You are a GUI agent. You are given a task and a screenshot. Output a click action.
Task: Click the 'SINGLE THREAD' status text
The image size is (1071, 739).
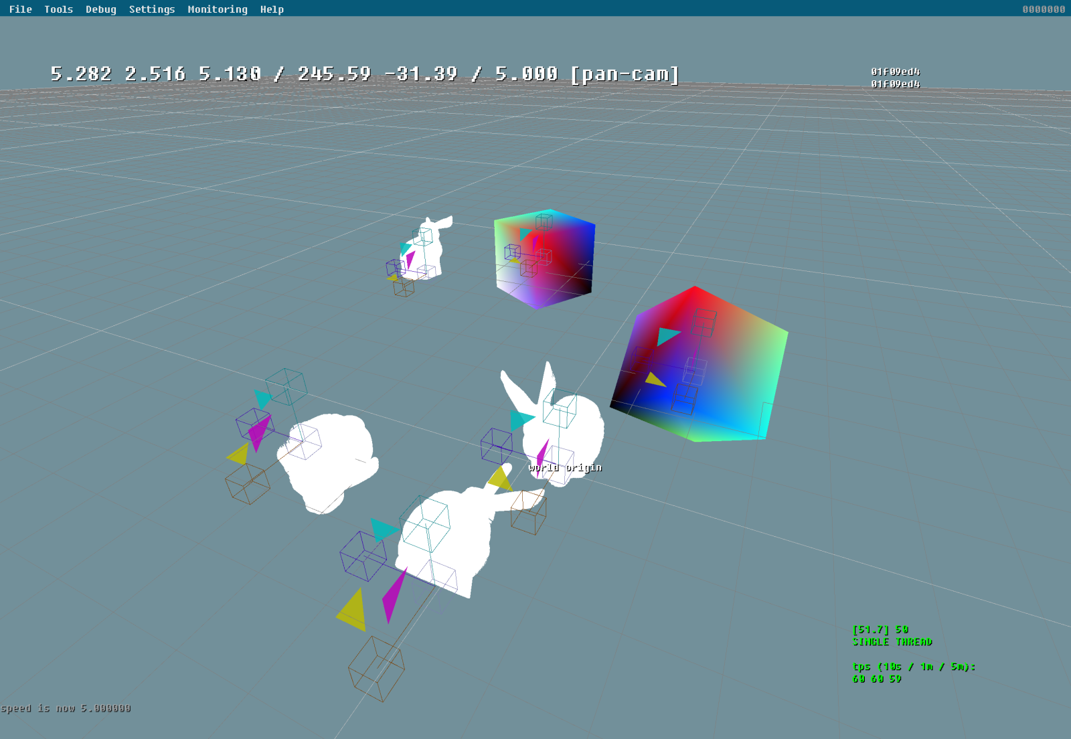(892, 641)
